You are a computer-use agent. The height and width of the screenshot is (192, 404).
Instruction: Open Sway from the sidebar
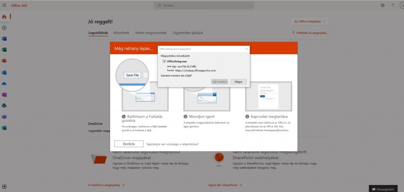tap(4, 128)
